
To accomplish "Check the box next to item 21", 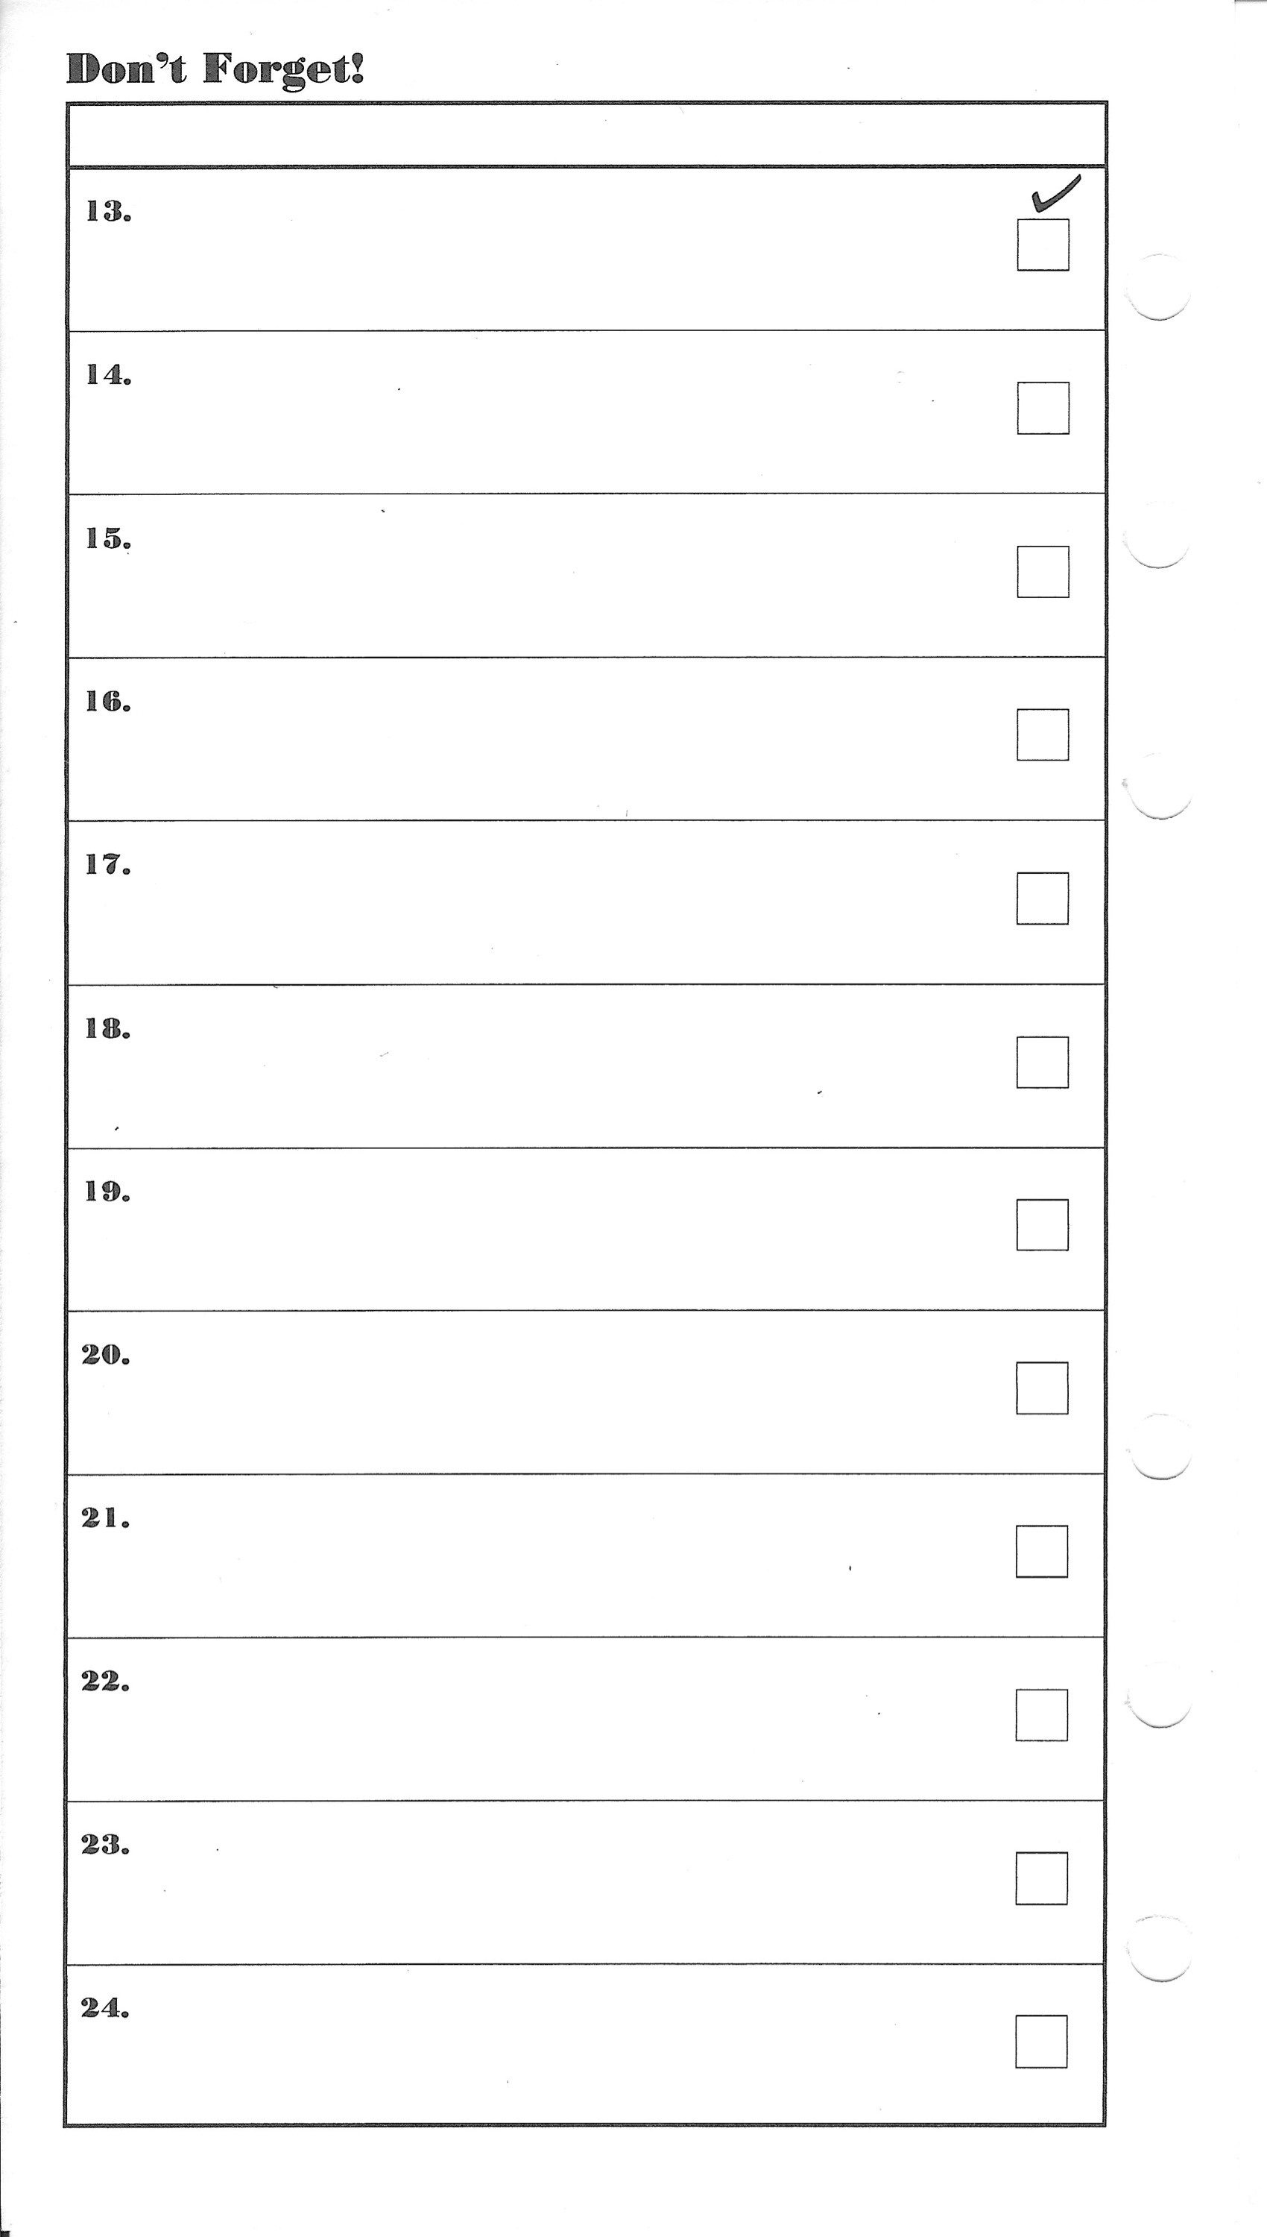I will pyautogui.click(x=1042, y=1552).
